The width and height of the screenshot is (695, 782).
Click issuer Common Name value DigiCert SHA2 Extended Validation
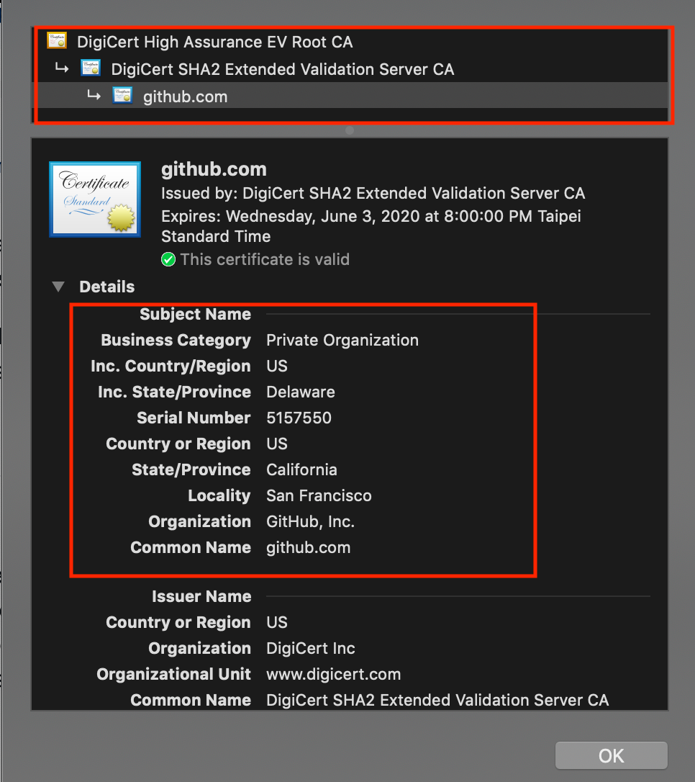(x=437, y=700)
